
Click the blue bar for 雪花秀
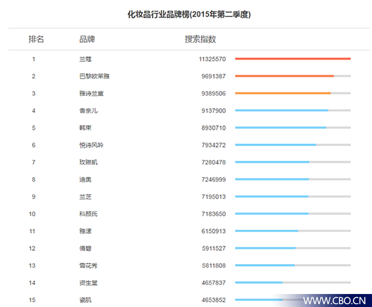[265, 265]
